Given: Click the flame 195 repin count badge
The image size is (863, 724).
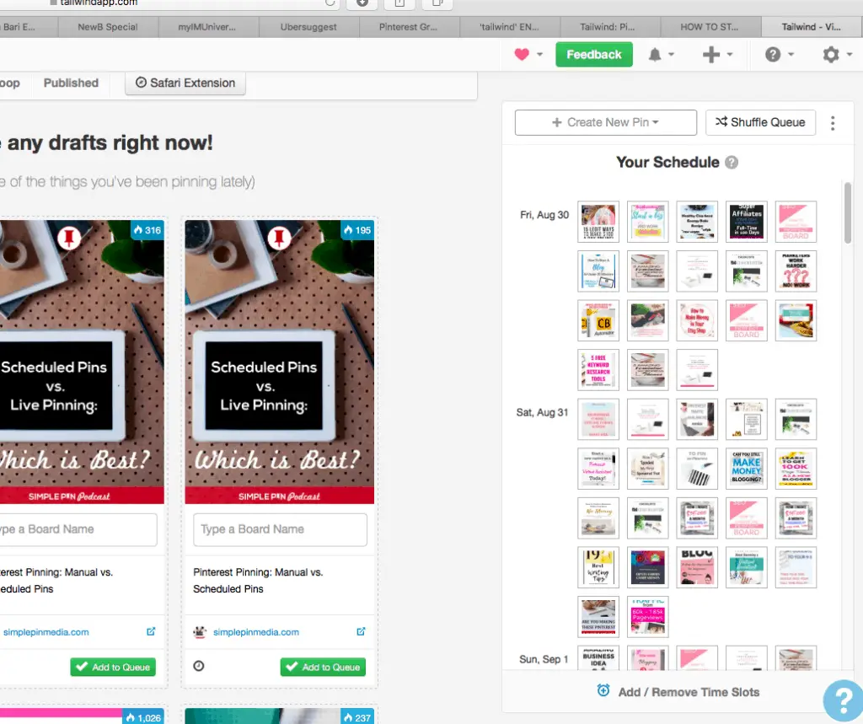Looking at the screenshot, I should point(357,230).
